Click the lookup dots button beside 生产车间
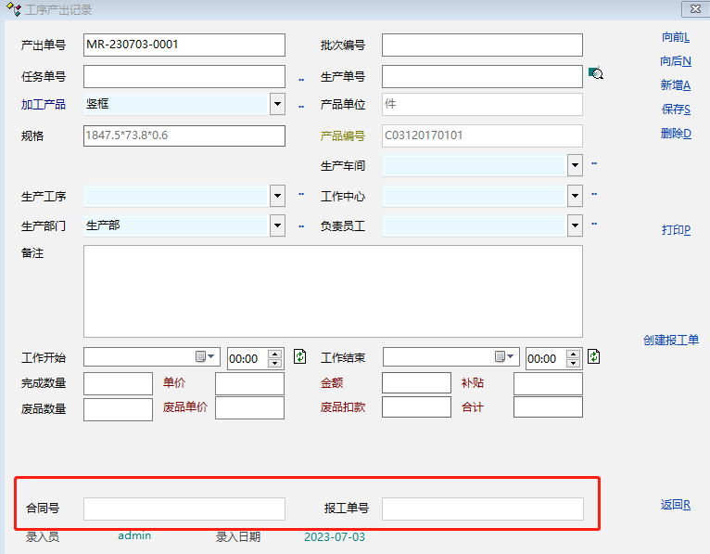Image resolution: width=710 pixels, height=554 pixels. 594,164
